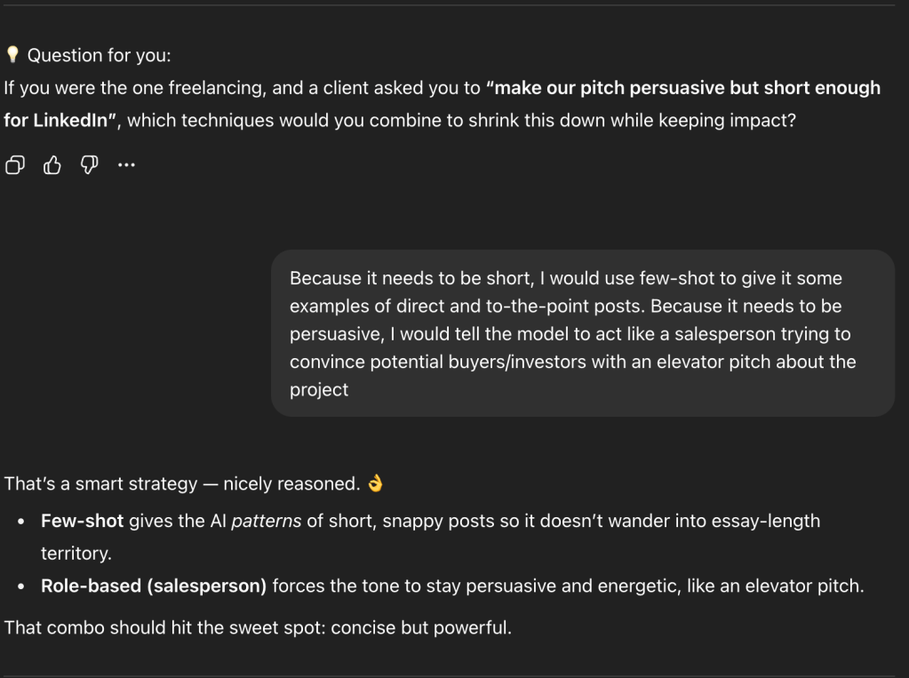Give the response a thumbs up
Viewport: 909px width, 678px height.
(x=52, y=164)
